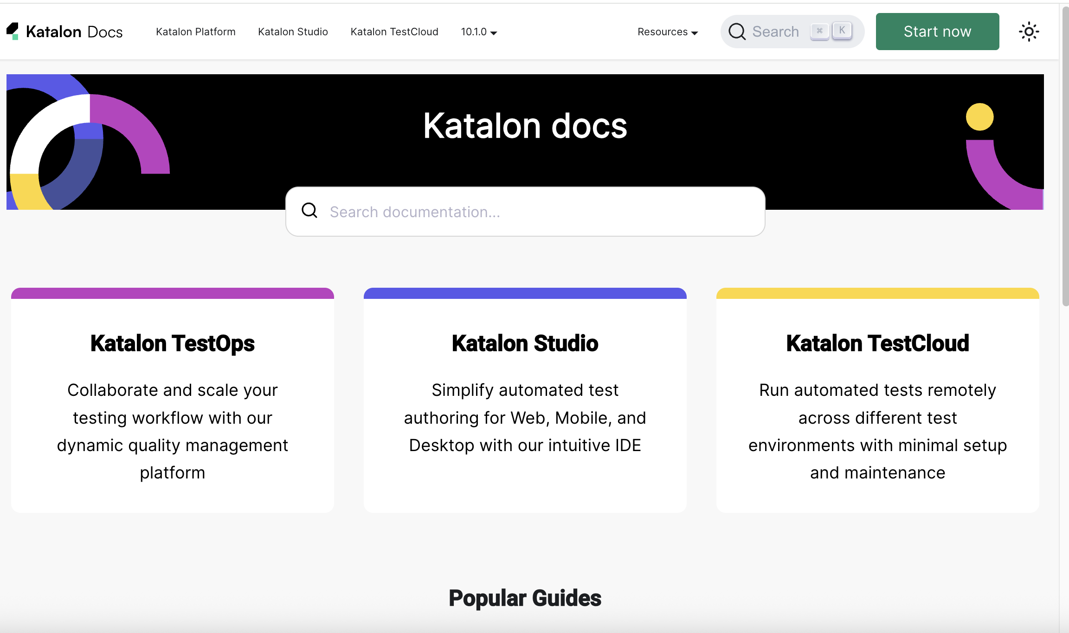Expand the 10.1.0 version dropdown
The width and height of the screenshot is (1069, 633).
point(479,32)
